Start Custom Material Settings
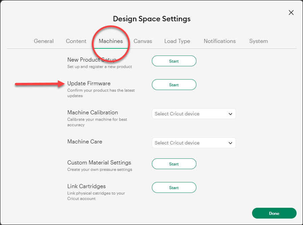The width and height of the screenshot is (303, 225). (174, 164)
